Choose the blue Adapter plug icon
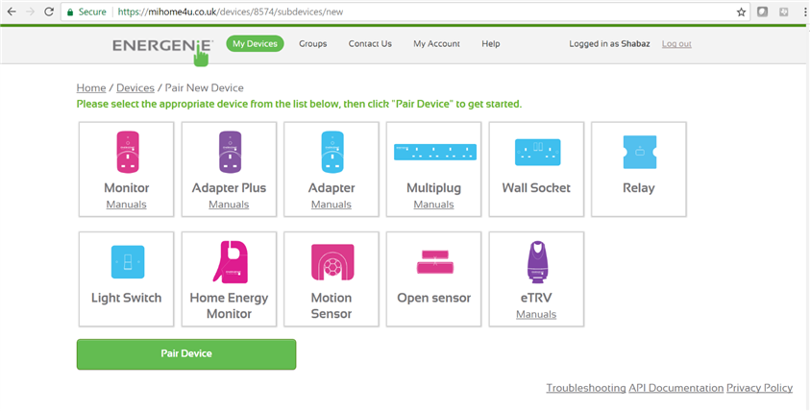 pos(331,152)
